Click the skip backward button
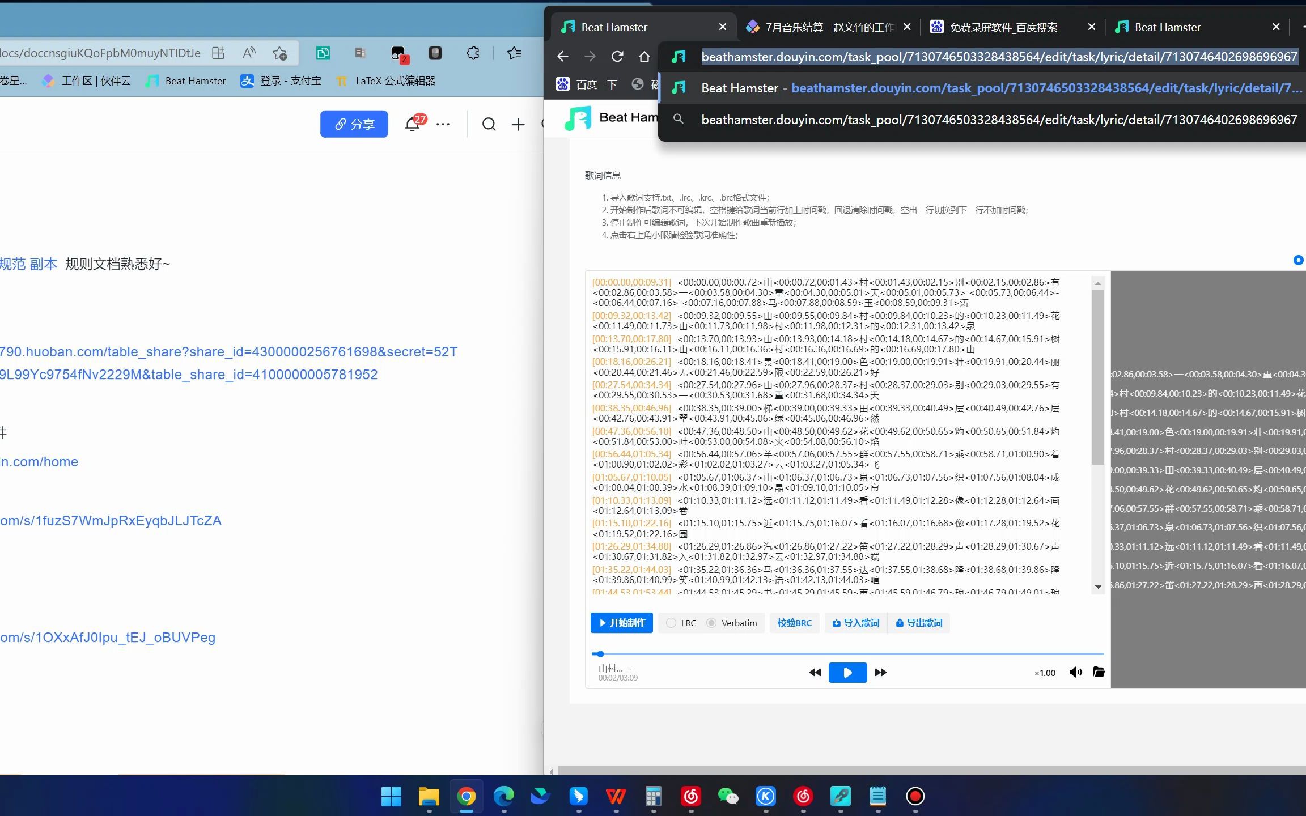This screenshot has height=816, width=1306. click(x=814, y=672)
